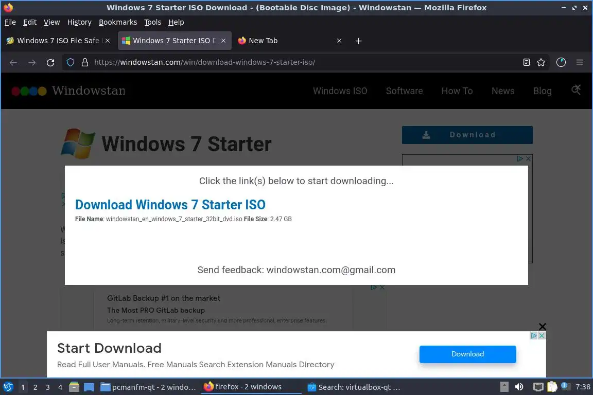The width and height of the screenshot is (593, 395).
Task: Open the History menu
Action: pyautogui.click(x=79, y=22)
